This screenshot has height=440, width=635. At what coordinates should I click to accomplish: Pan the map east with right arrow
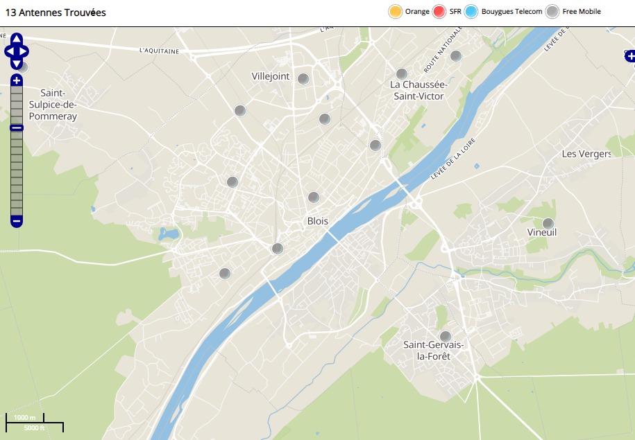24,52
